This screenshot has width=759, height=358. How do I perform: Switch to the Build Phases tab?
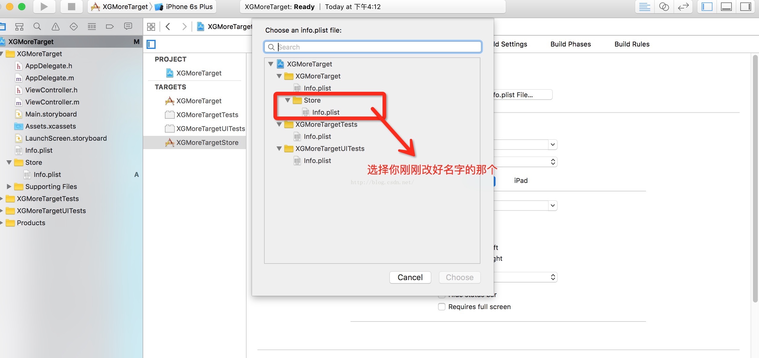(570, 44)
